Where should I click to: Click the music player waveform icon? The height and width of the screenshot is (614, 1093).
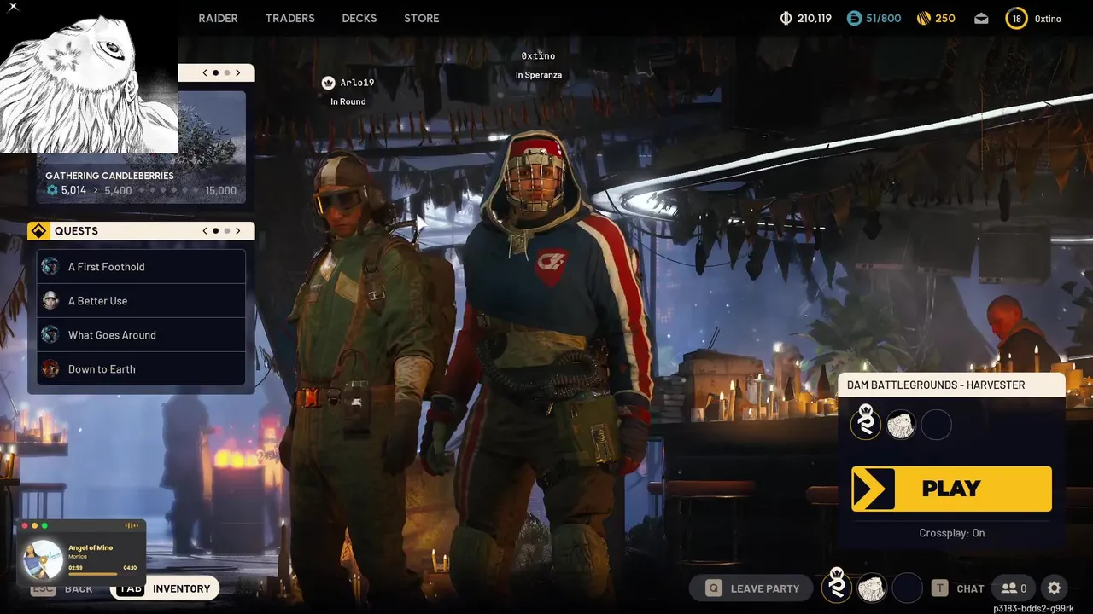point(132,525)
